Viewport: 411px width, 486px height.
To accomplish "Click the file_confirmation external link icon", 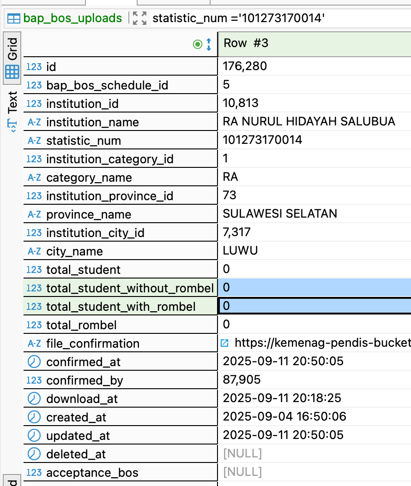I will point(225,343).
